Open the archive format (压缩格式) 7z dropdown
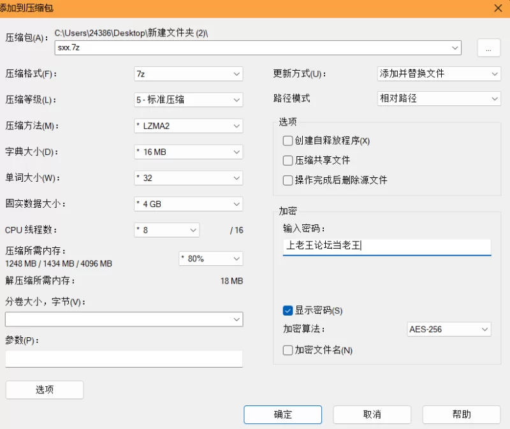Viewport: 510px width, 429px height. coord(188,74)
